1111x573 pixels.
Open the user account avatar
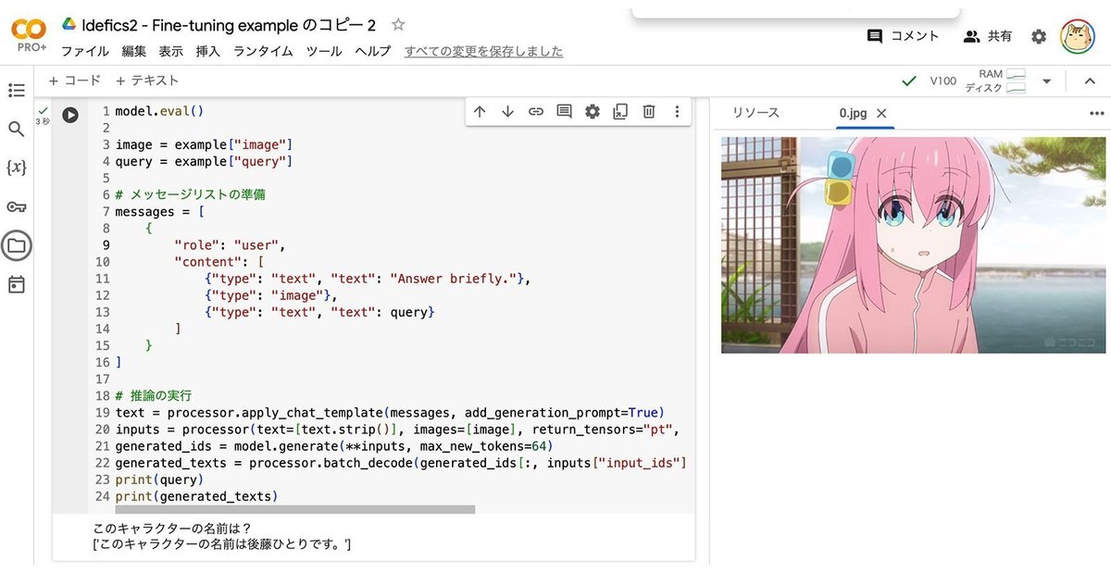[1078, 36]
